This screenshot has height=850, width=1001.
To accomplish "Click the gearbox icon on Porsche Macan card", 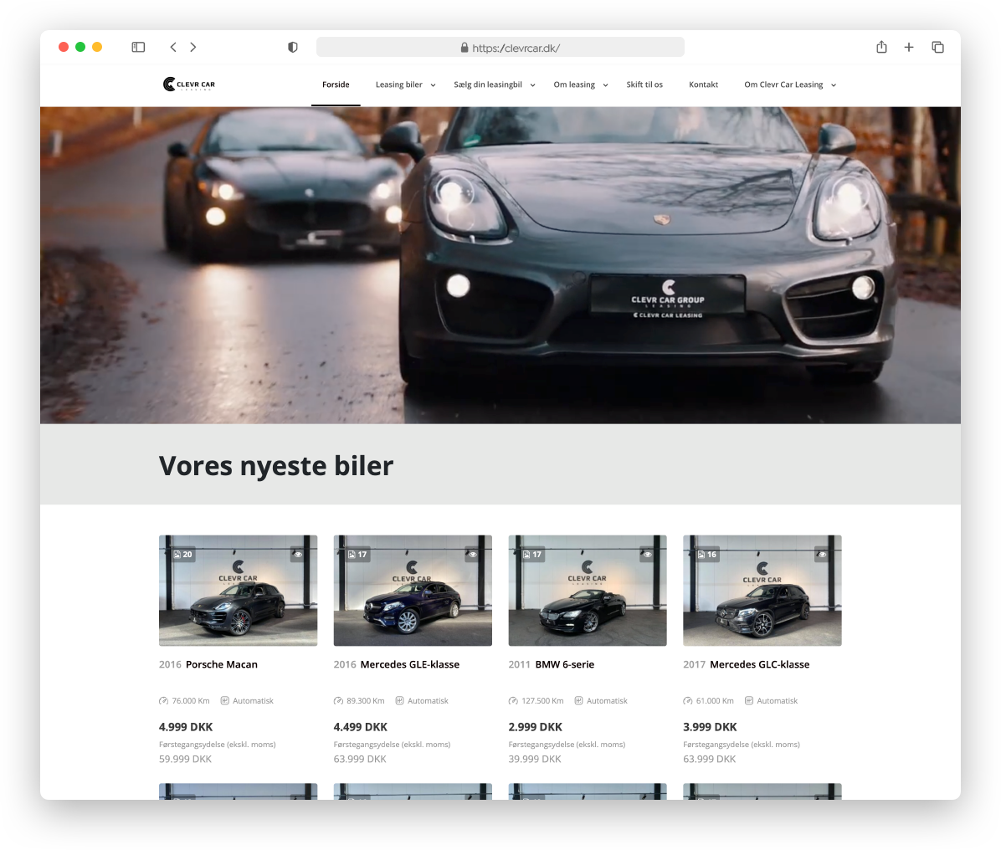I will (x=224, y=701).
